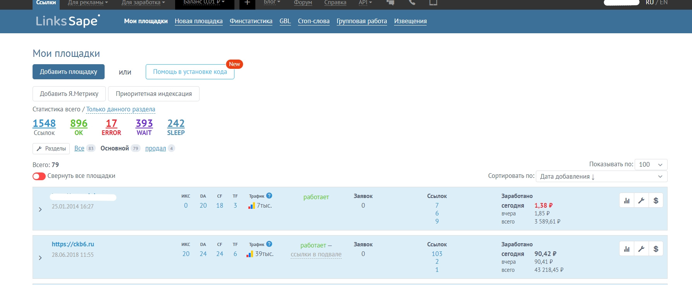Click the traffic bar chart icon beside 7тыс.
Screen dimensions: 692x285
251,206
